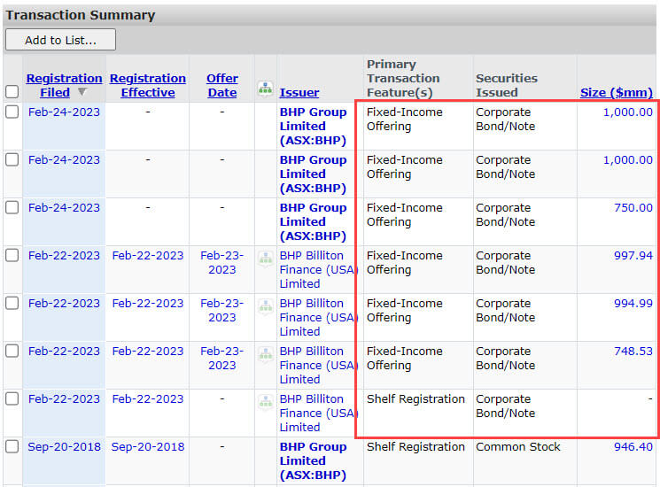
Task: Open the Sep-20-2018 Registration Effective date
Action: point(148,446)
